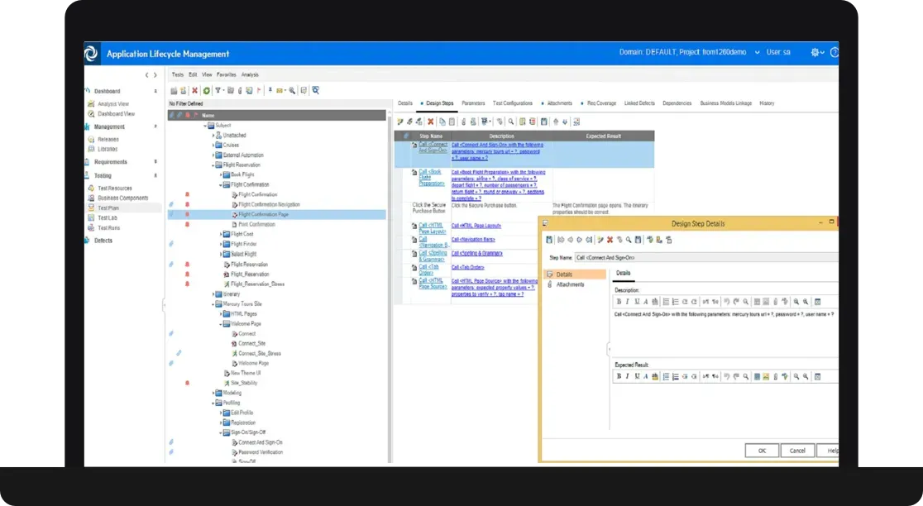923x506 pixels.
Task: Collapse the Sign-On/Sign-Off folder
Action: click(221, 433)
